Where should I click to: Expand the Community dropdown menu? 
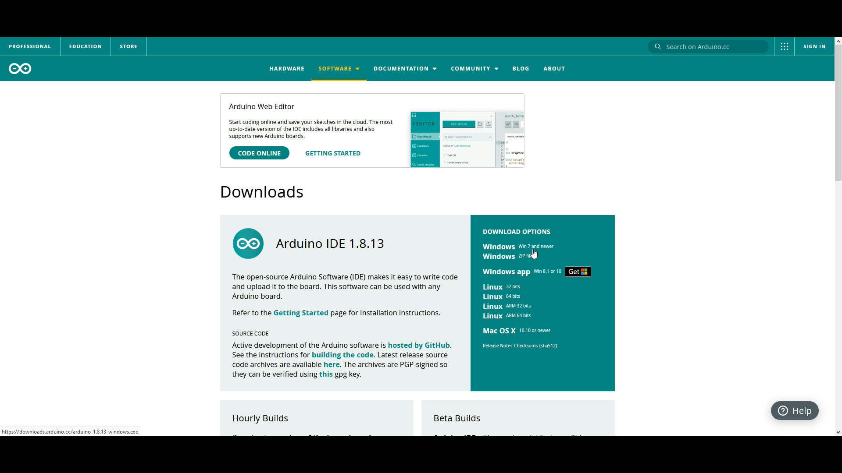point(475,69)
